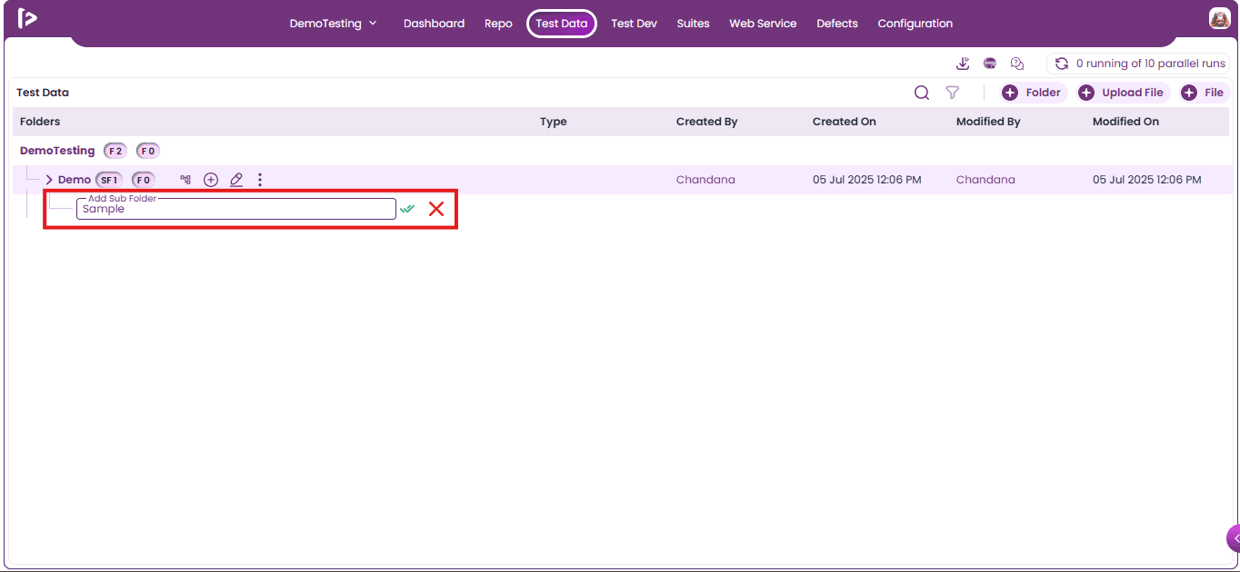Click the app logo in the top bar

[x=27, y=18]
